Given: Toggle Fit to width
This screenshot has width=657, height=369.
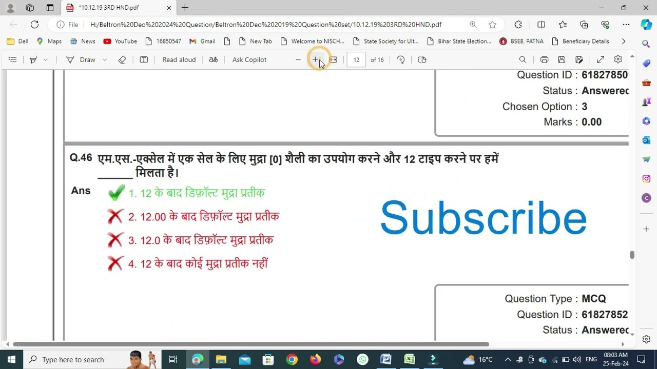Looking at the screenshot, I should [333, 59].
